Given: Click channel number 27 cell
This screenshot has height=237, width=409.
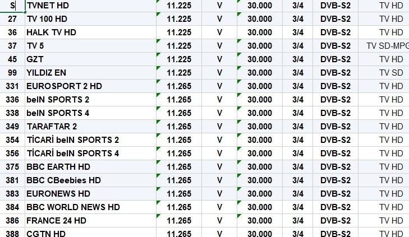Looking at the screenshot, I should click(x=12, y=18).
